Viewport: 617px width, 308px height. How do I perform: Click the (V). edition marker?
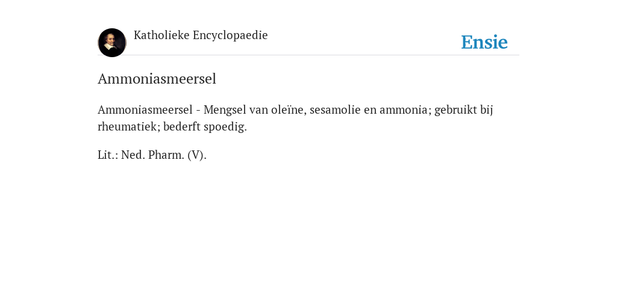pyautogui.click(x=197, y=155)
